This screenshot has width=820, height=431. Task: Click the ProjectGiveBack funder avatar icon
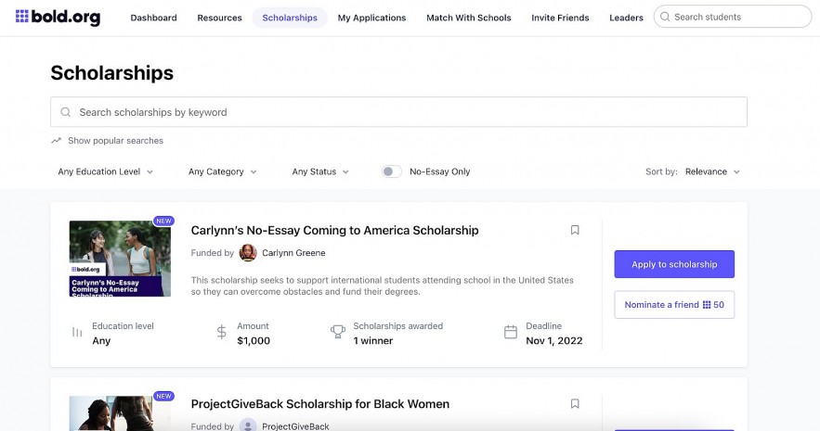248,425
